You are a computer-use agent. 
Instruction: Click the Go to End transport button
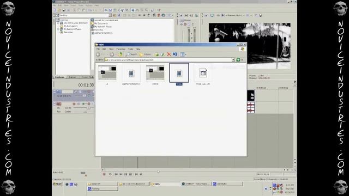[141, 174]
